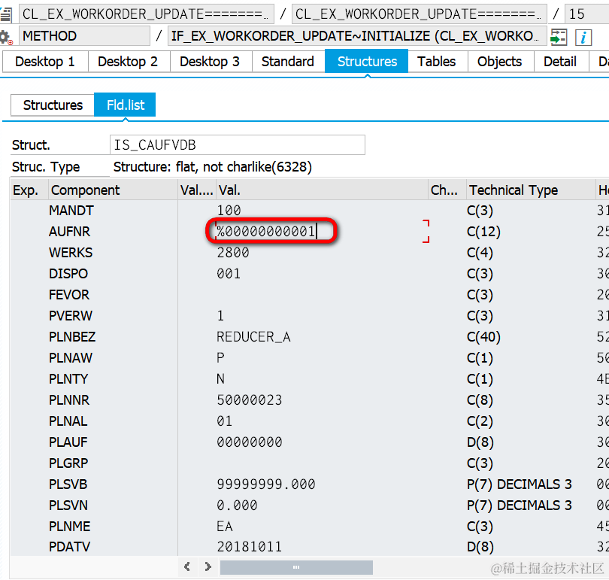Open the Standard tab

pos(288,62)
